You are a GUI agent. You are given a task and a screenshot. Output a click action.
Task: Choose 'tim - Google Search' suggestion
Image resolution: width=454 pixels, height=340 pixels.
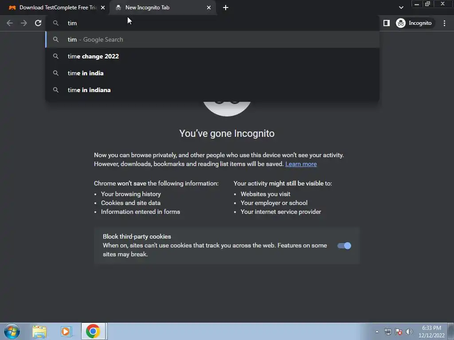[212, 39]
